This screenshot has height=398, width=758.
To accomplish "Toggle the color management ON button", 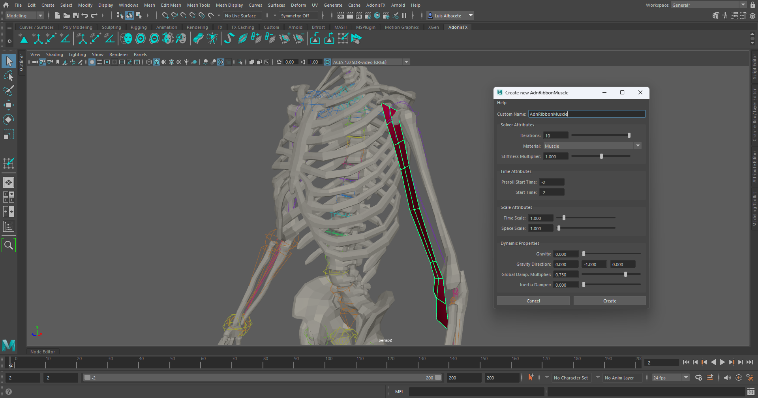I will pyautogui.click(x=327, y=62).
